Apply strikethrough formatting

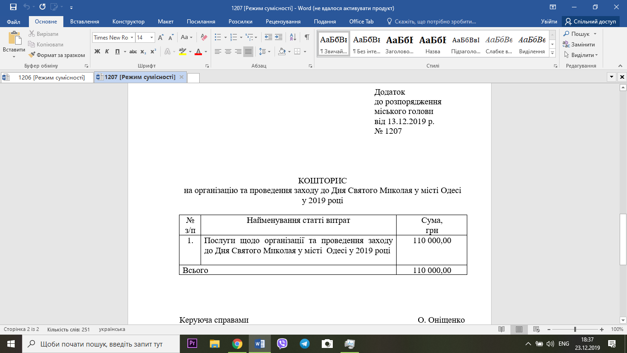(x=133, y=51)
